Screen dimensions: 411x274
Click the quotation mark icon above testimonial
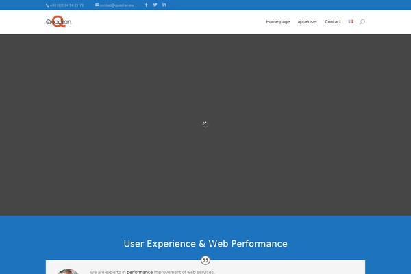[x=206, y=260]
